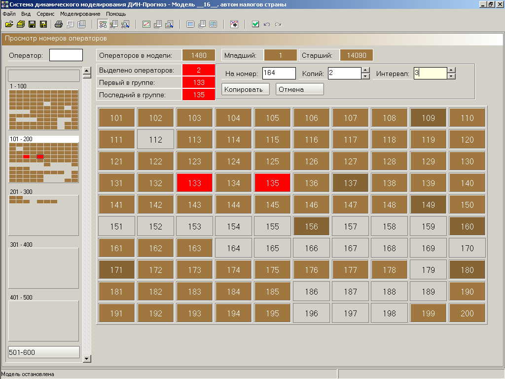
Task: Click the run model icon
Action: tap(234, 24)
